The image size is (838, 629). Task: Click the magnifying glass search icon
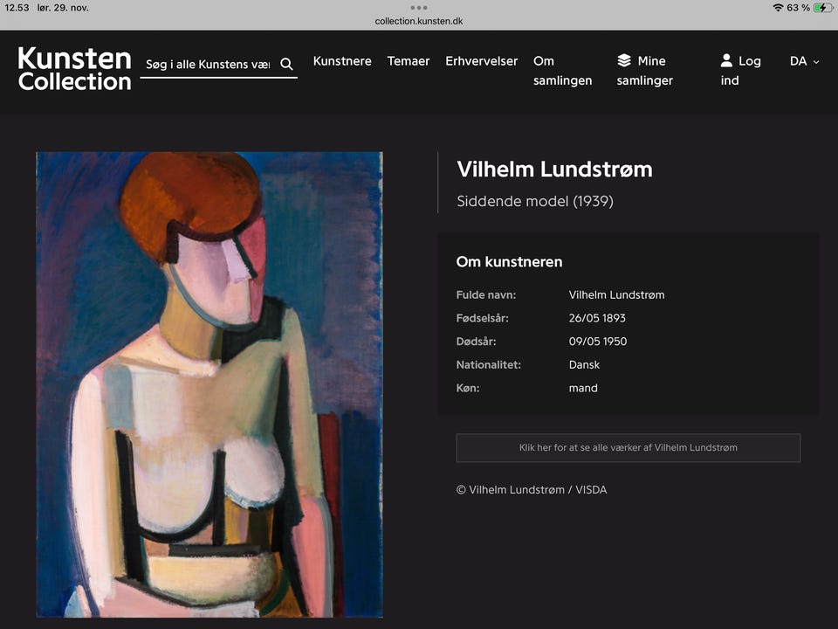point(286,63)
